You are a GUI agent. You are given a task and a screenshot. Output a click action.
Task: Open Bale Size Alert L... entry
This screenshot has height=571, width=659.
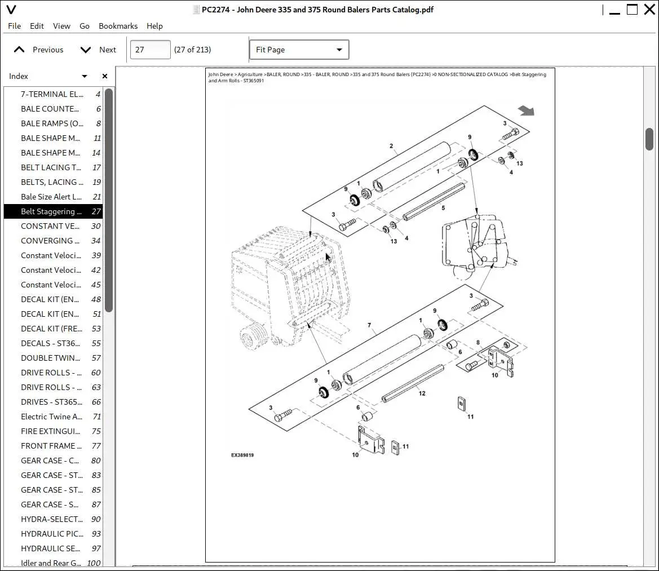coord(54,197)
